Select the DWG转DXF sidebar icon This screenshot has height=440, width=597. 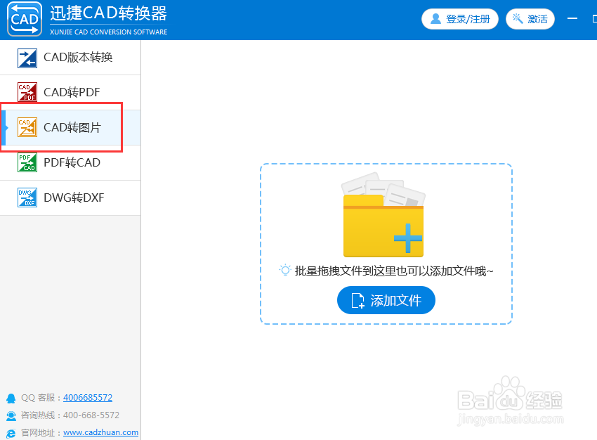27,198
